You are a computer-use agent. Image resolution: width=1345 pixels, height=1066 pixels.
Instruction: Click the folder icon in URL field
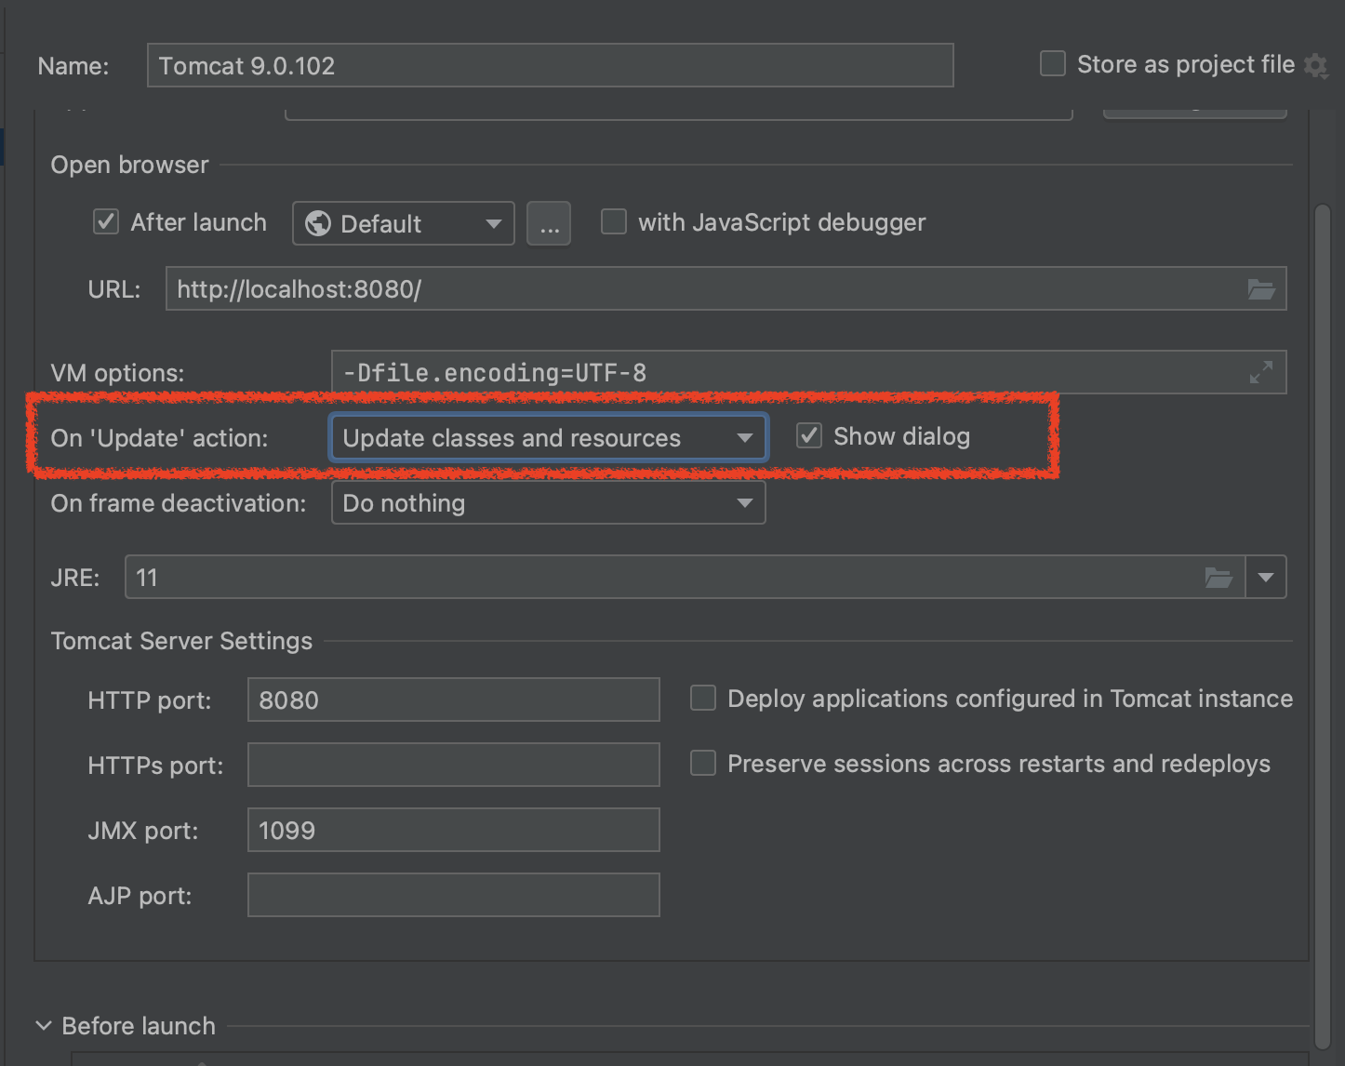(x=1260, y=289)
